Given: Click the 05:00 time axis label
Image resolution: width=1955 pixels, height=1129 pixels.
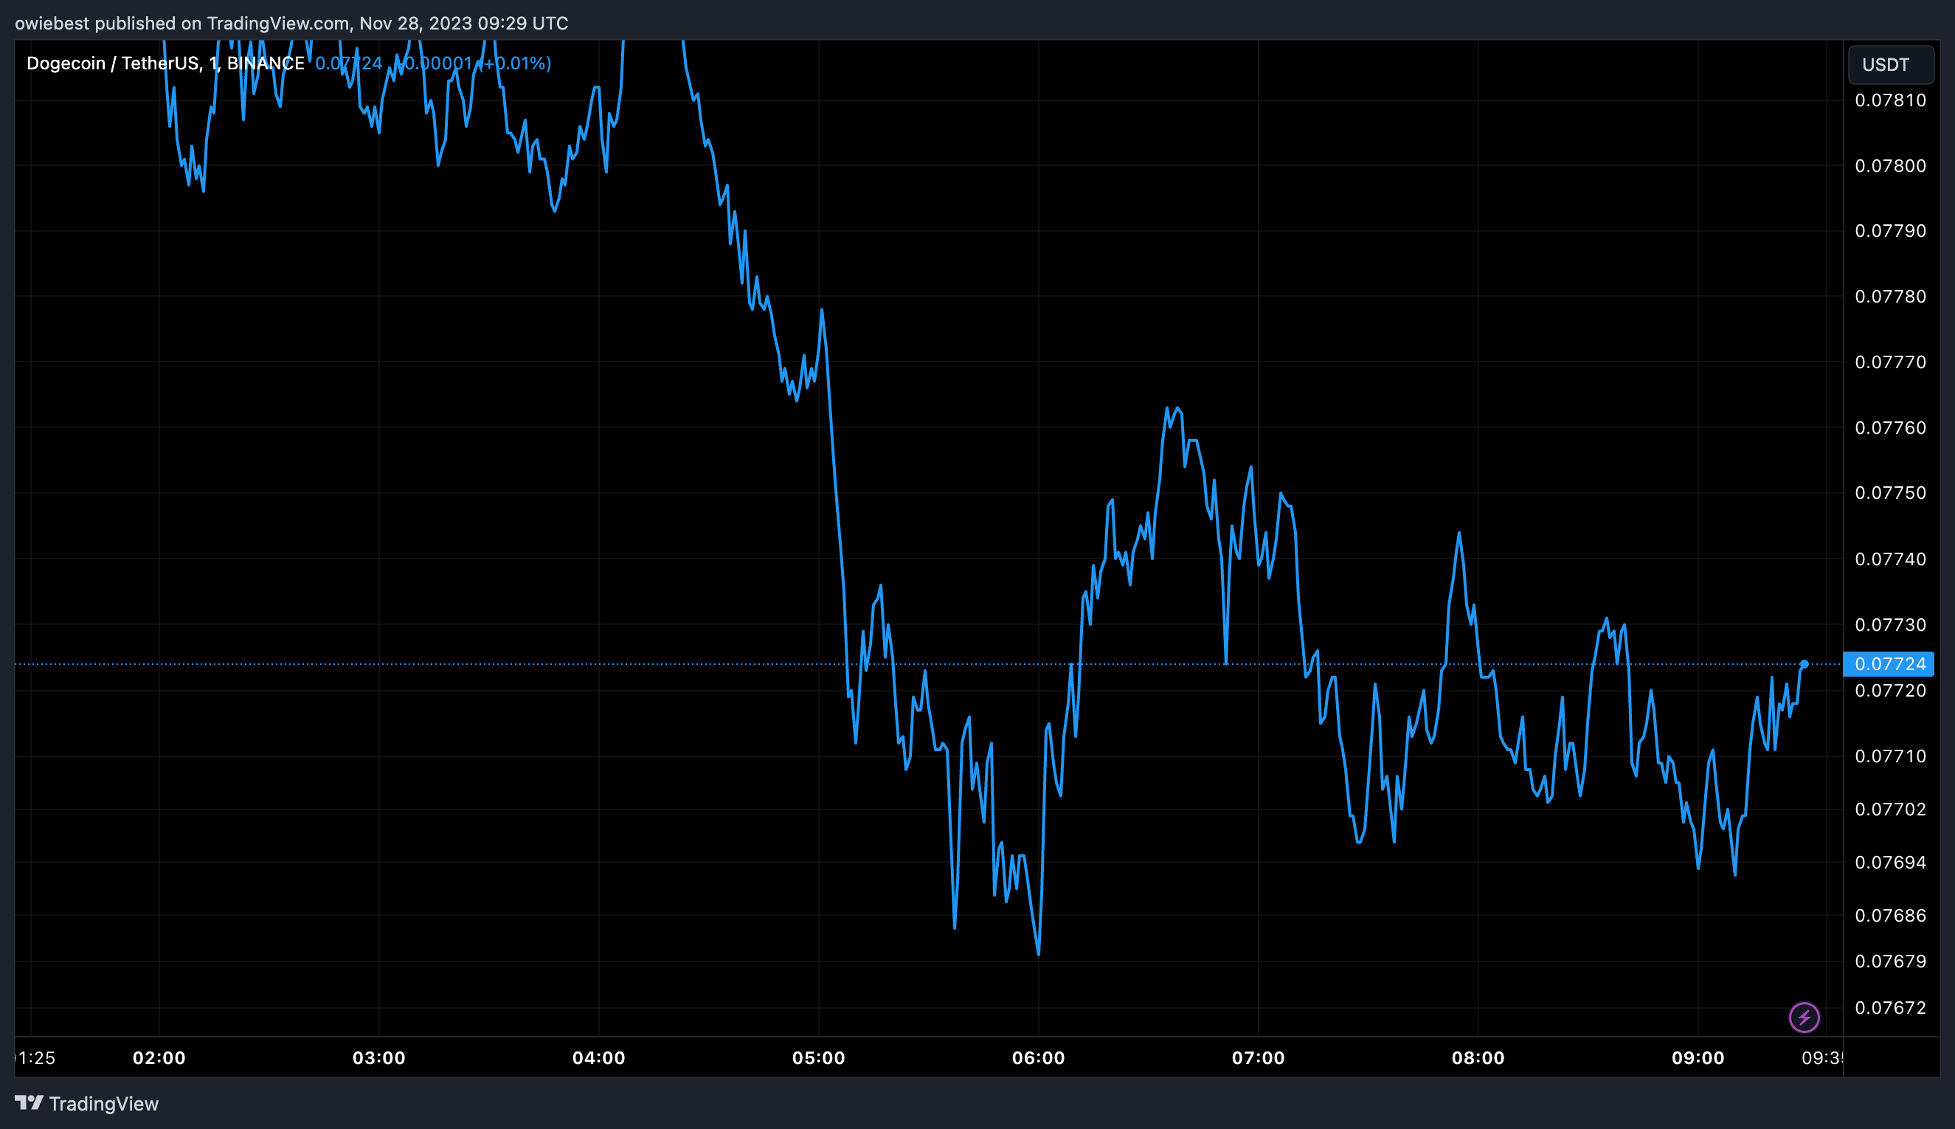Looking at the screenshot, I should point(818,1057).
